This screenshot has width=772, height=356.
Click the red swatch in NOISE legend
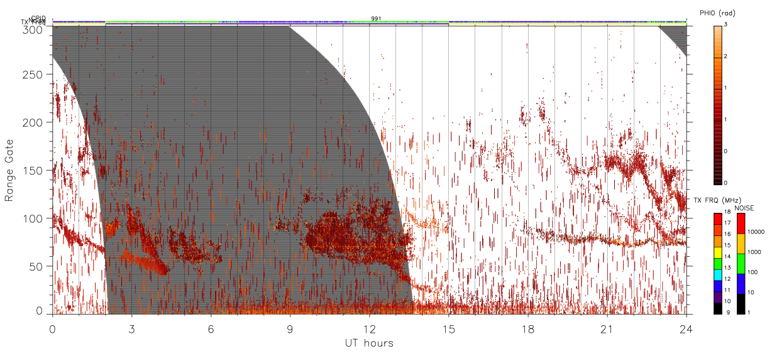741,224
